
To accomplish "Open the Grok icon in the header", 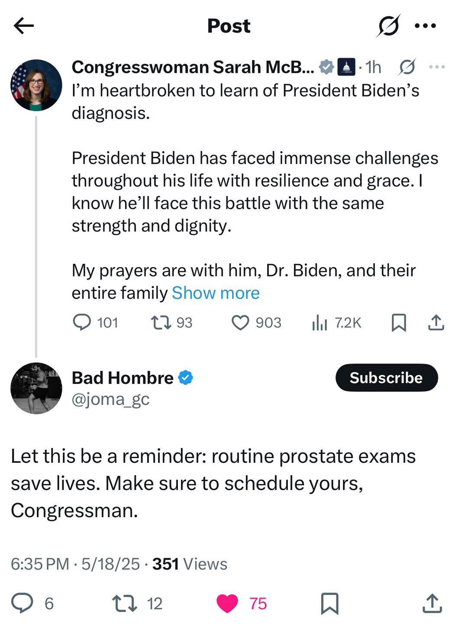I will click(387, 26).
